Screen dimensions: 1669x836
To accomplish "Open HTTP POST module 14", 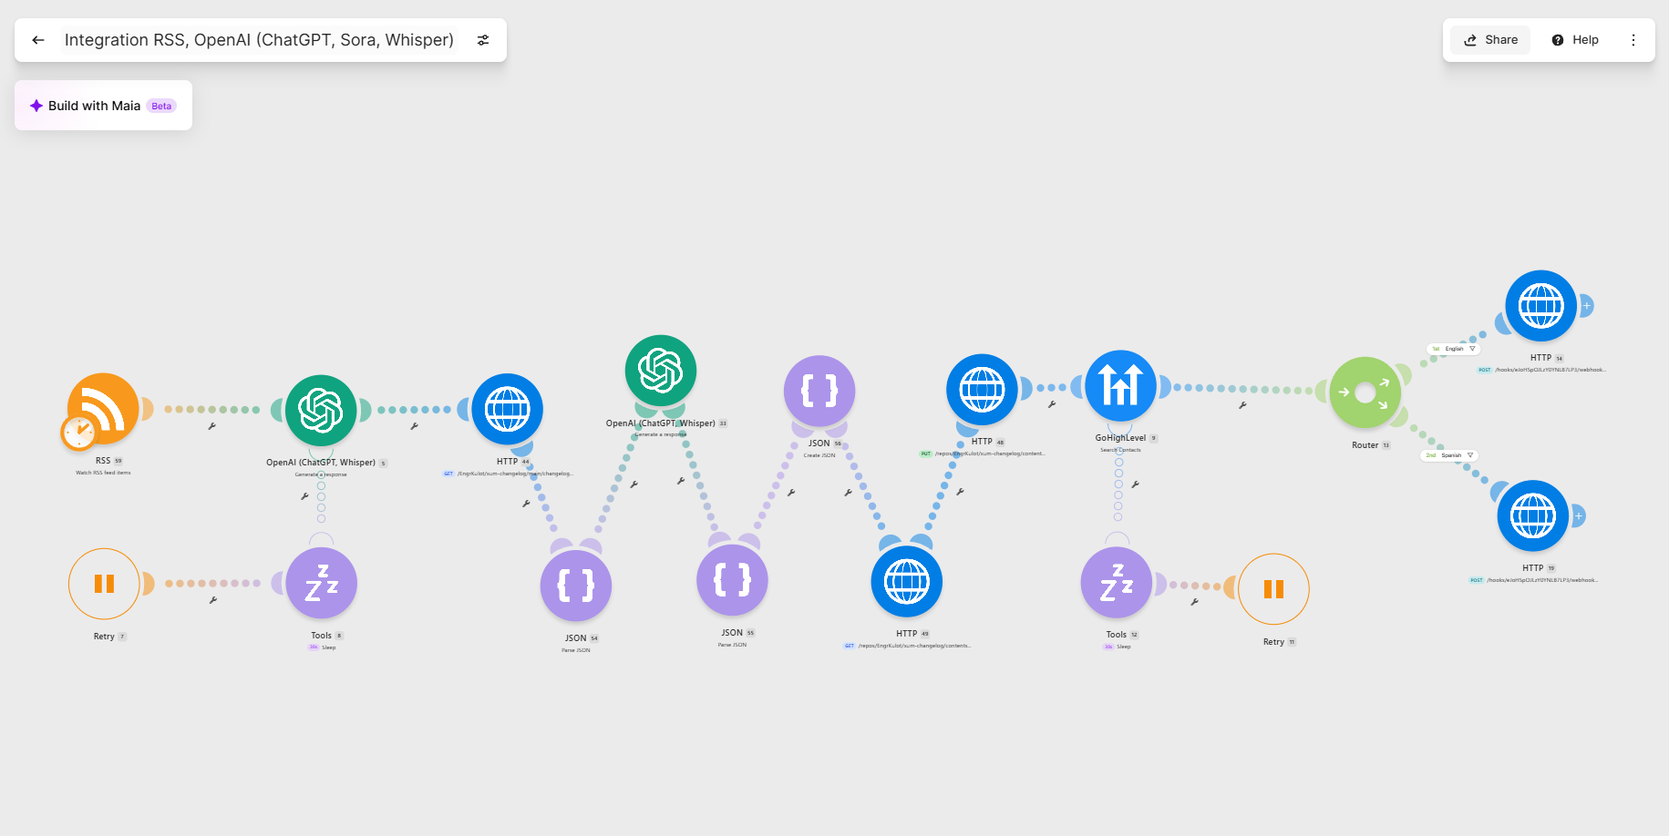I will 1541,306.
